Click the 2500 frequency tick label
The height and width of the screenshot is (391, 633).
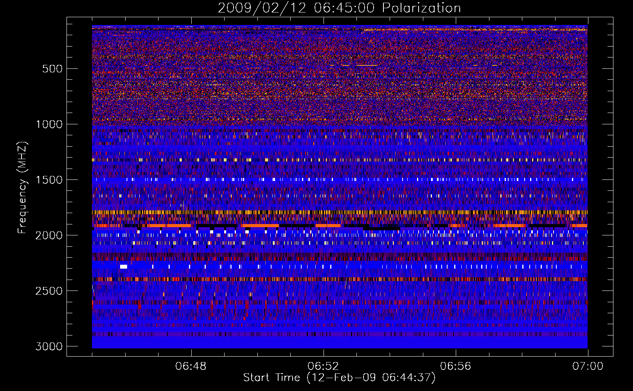pos(49,291)
